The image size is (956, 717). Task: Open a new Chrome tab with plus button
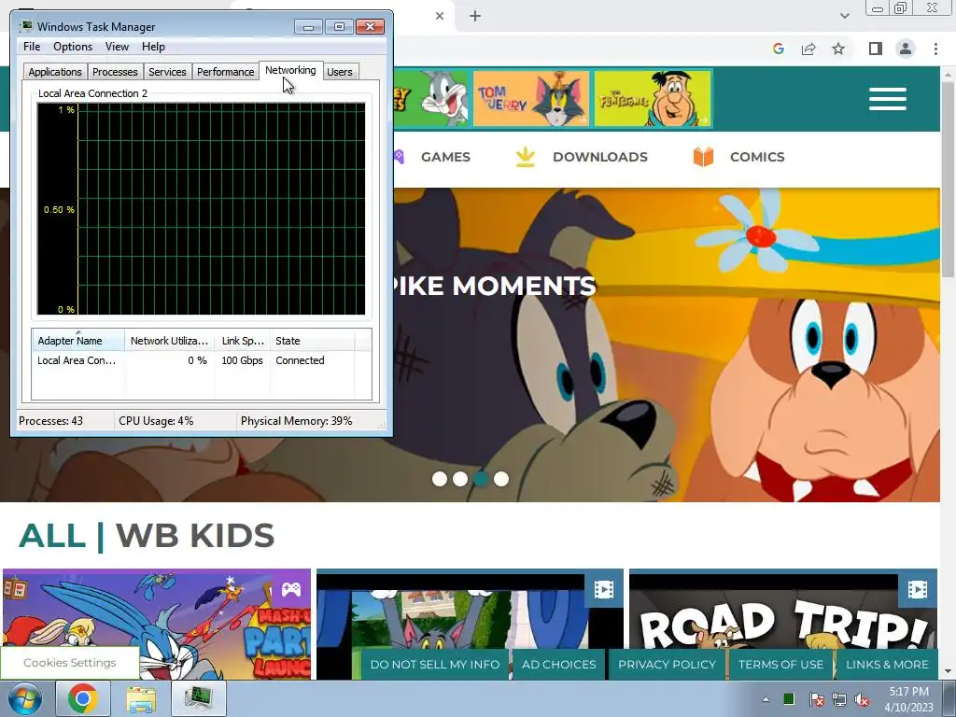click(475, 17)
